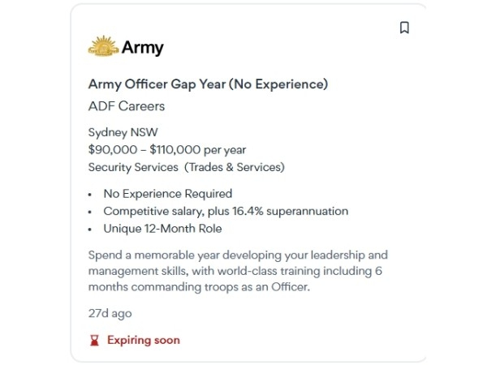Click the word Officer in the description
The width and height of the screenshot is (487, 365).
point(291,287)
